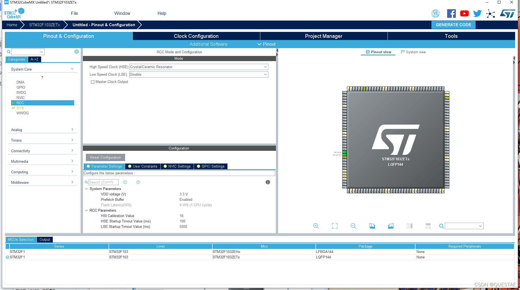Open the Low Speed Clock (LSE) dropdown
Image resolution: width=520 pixels, height=290 pixels.
coord(199,74)
